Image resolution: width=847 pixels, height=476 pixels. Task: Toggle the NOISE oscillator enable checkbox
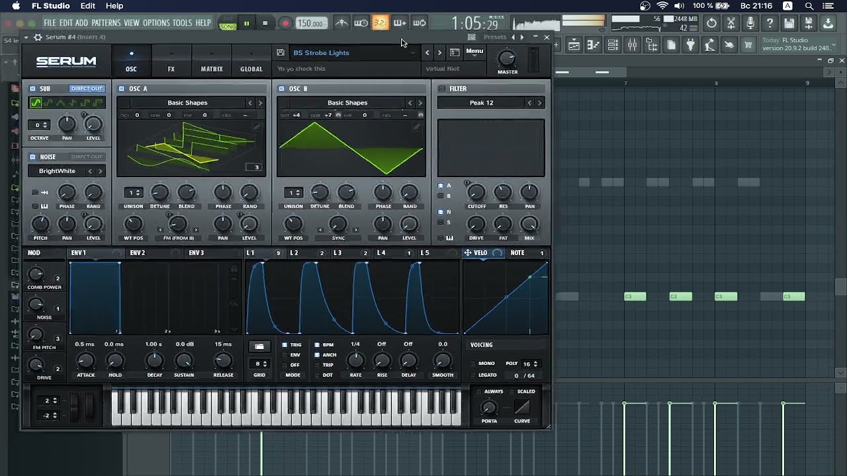click(x=32, y=157)
